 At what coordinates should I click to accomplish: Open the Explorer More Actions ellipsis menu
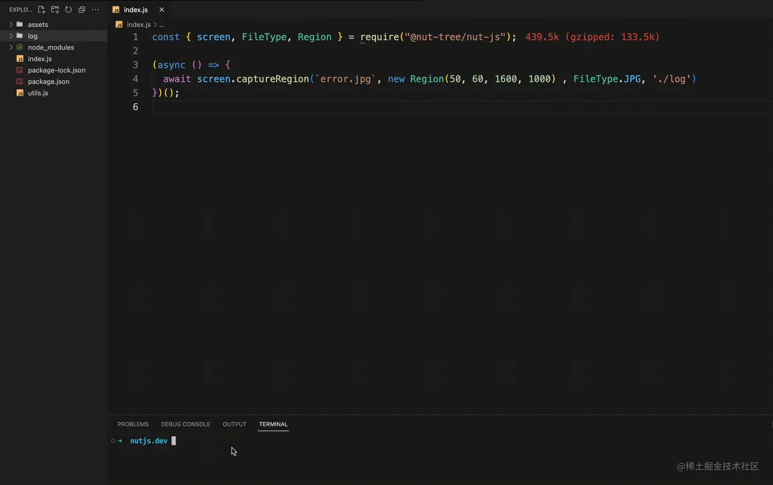pos(95,9)
